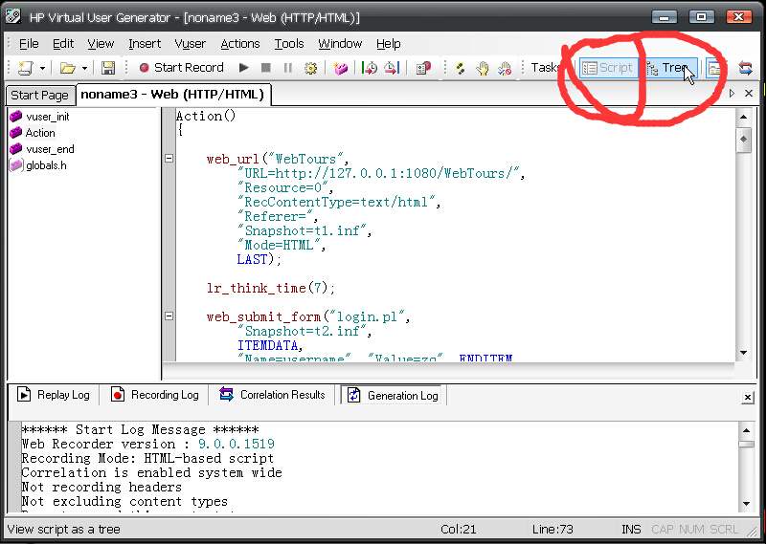The width and height of the screenshot is (767, 544).
Task: Click the End Transaction clock icon
Action: (x=392, y=67)
